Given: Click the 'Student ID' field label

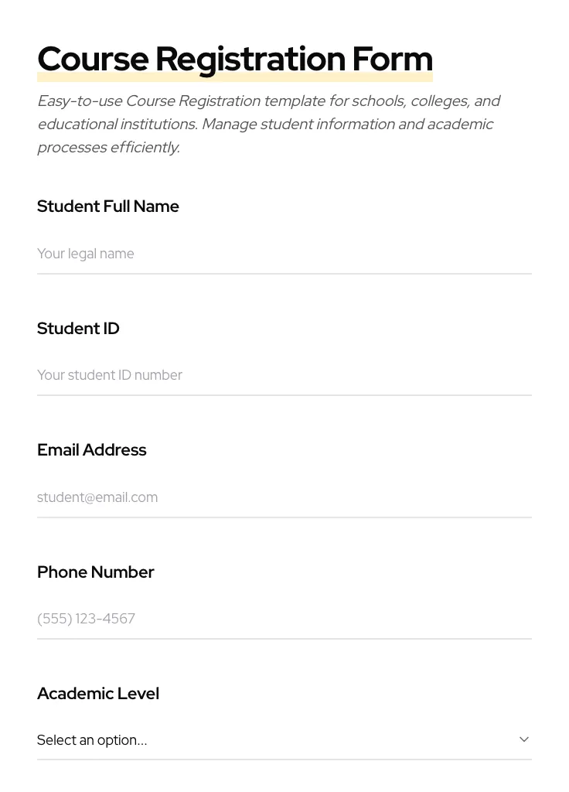Looking at the screenshot, I should coord(78,329).
